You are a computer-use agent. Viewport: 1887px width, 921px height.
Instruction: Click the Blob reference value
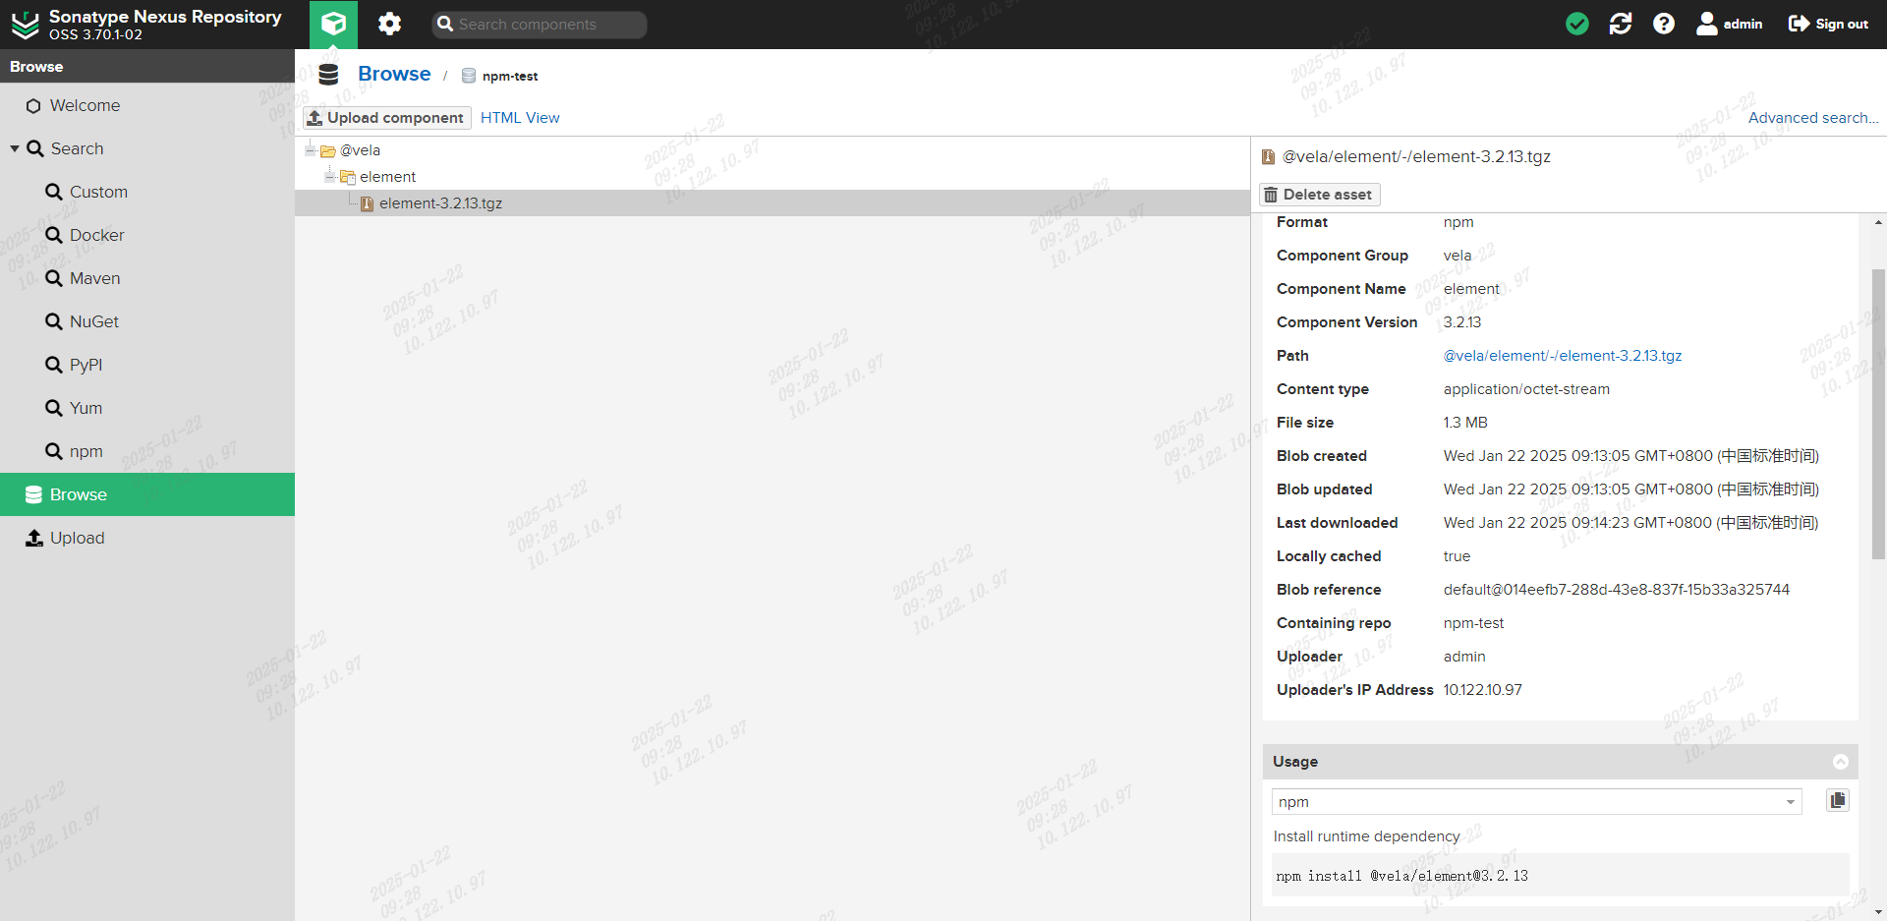[x=1616, y=590]
